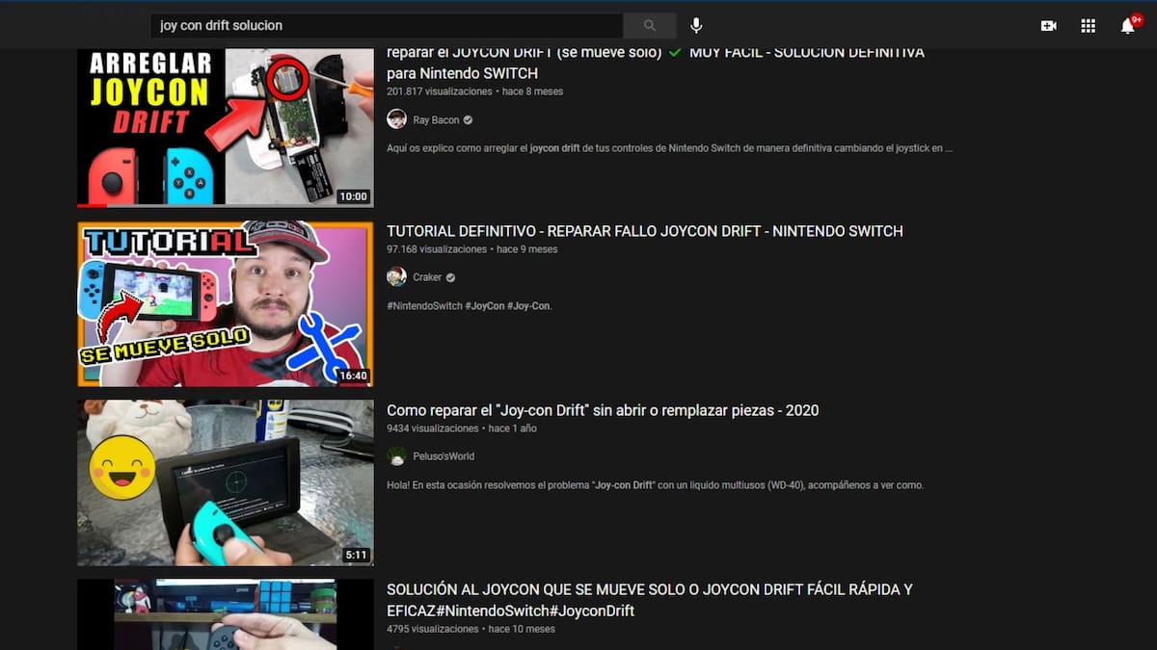Click description 'Hola! En esta ocasión resolvemos el problema'
The width and height of the screenshot is (1157, 650).
pos(656,485)
